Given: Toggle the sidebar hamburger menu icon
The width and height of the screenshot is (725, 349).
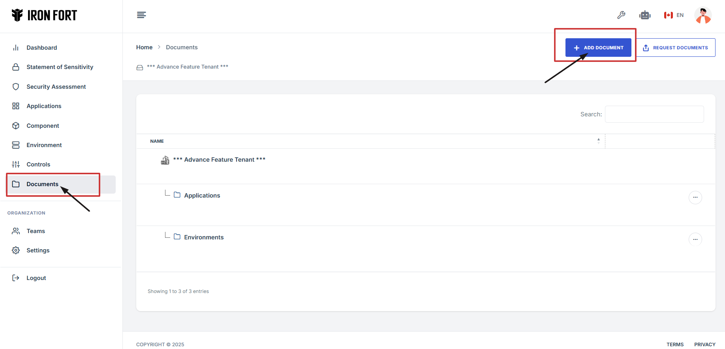Looking at the screenshot, I should (141, 15).
